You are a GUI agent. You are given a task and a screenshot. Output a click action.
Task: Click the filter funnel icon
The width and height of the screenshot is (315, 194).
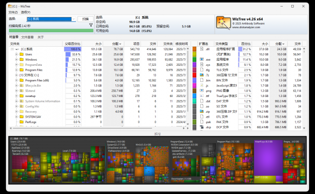pyautogui.click(x=91, y=25)
